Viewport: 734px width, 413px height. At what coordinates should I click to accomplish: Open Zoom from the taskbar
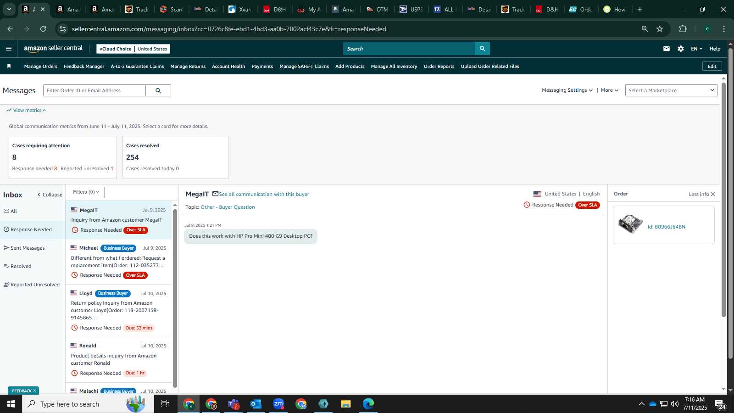pos(278,404)
